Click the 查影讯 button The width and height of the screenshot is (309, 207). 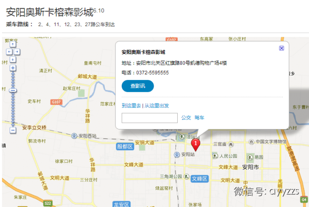coord(138,86)
